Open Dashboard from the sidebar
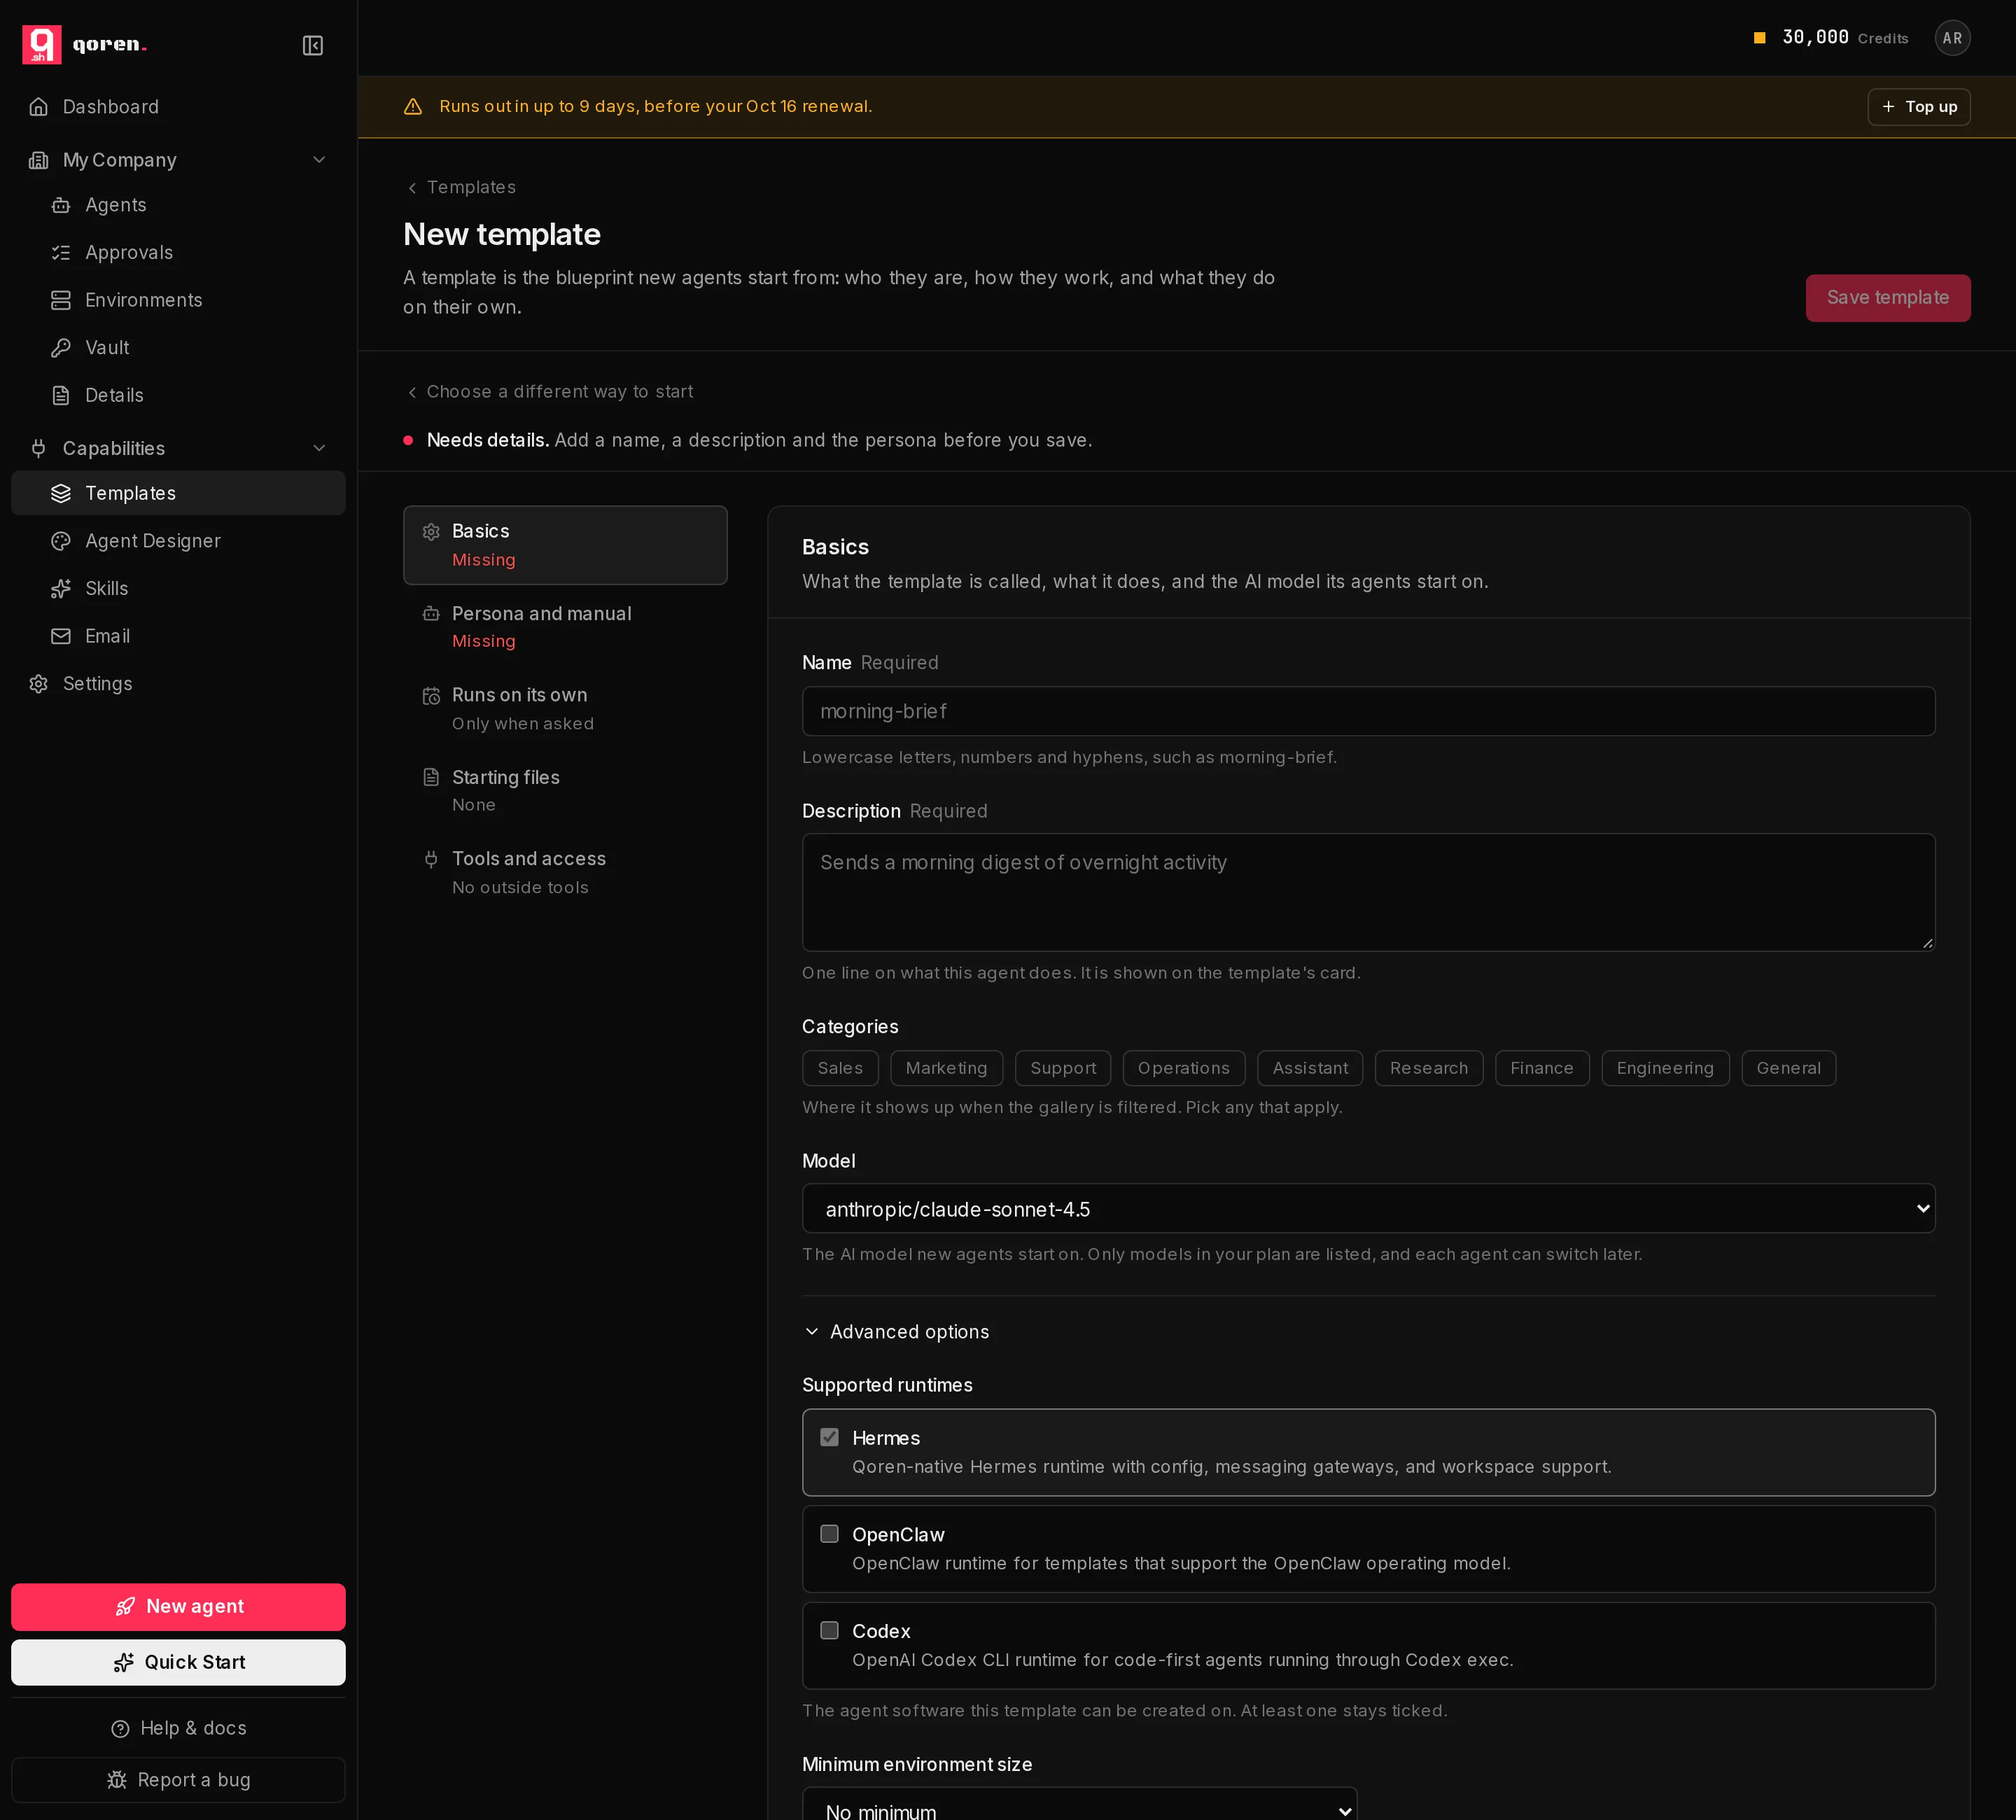This screenshot has width=2016, height=1820. pos(178,107)
